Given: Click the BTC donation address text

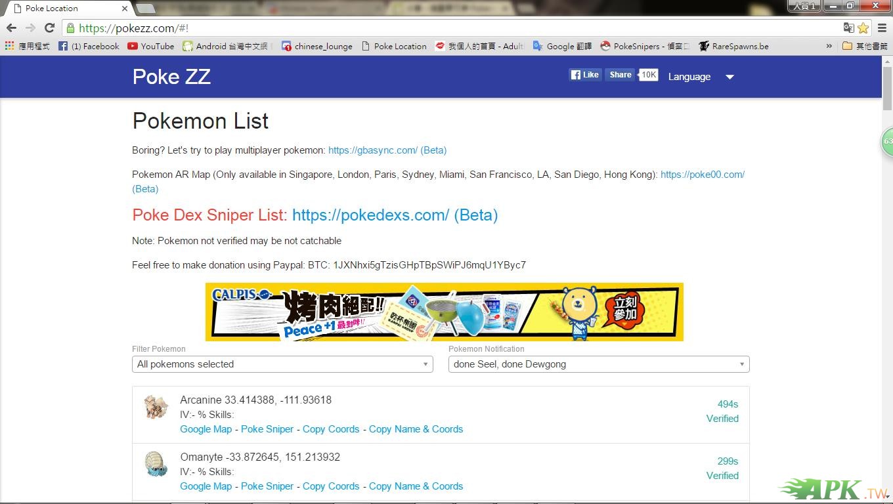Looking at the screenshot, I should click(429, 265).
